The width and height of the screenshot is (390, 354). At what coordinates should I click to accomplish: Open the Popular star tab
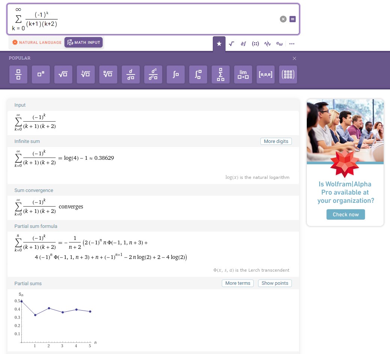pyautogui.click(x=219, y=44)
